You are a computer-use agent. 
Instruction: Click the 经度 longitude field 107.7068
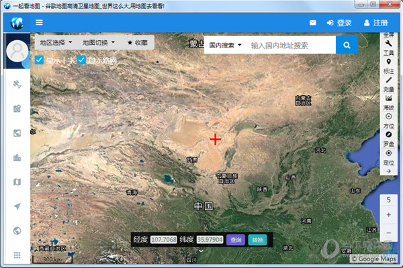[x=163, y=240]
